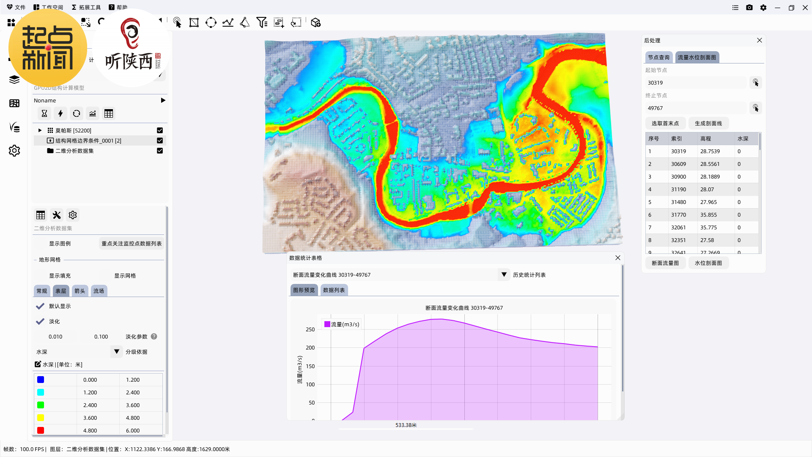Open the 拓展工具 menu
The width and height of the screenshot is (812, 457).
tap(86, 7)
